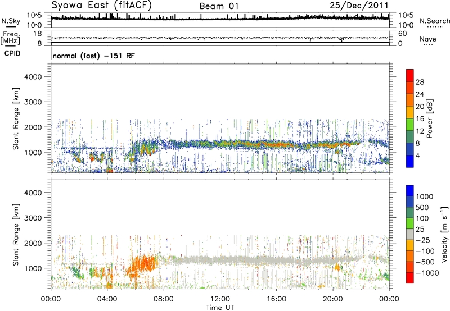Click the N.Search legend label
The width and height of the screenshot is (450, 311).
[x=434, y=21]
